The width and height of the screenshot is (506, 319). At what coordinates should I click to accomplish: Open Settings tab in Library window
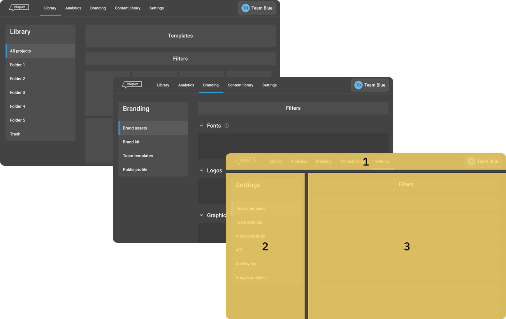click(156, 8)
